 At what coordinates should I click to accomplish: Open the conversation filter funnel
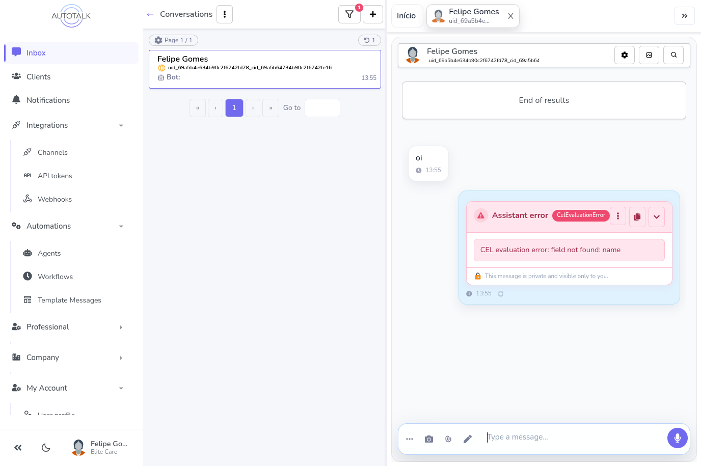click(x=349, y=14)
